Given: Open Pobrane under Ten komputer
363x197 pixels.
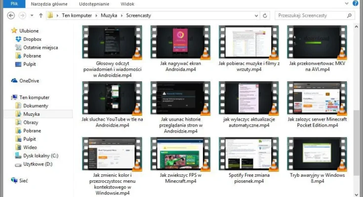Looking at the screenshot, I should (32, 131).
